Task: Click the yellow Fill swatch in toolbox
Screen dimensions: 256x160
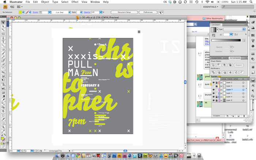Action: click(2, 138)
